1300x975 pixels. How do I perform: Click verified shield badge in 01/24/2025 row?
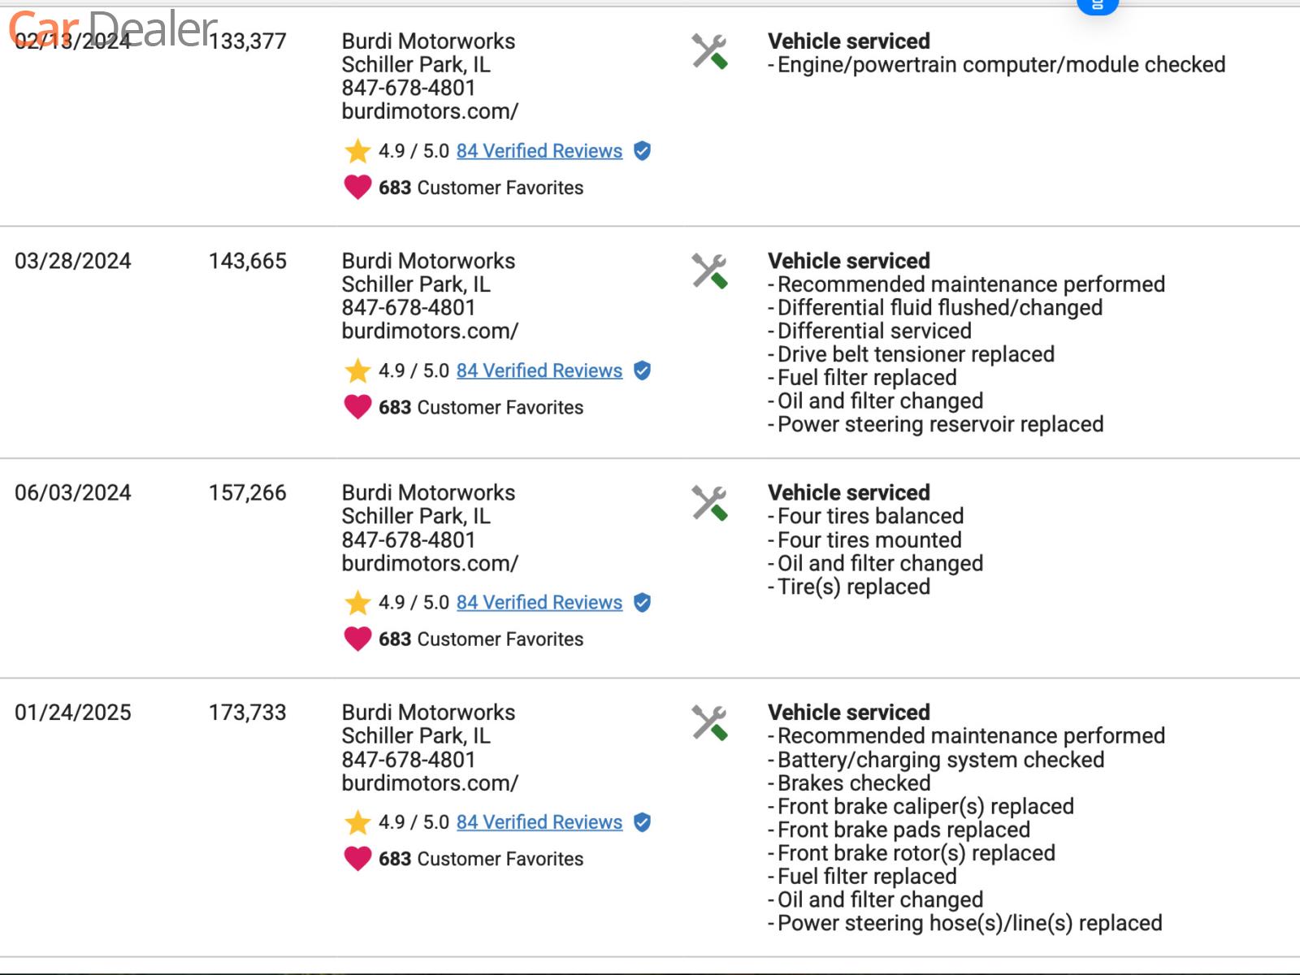[642, 822]
